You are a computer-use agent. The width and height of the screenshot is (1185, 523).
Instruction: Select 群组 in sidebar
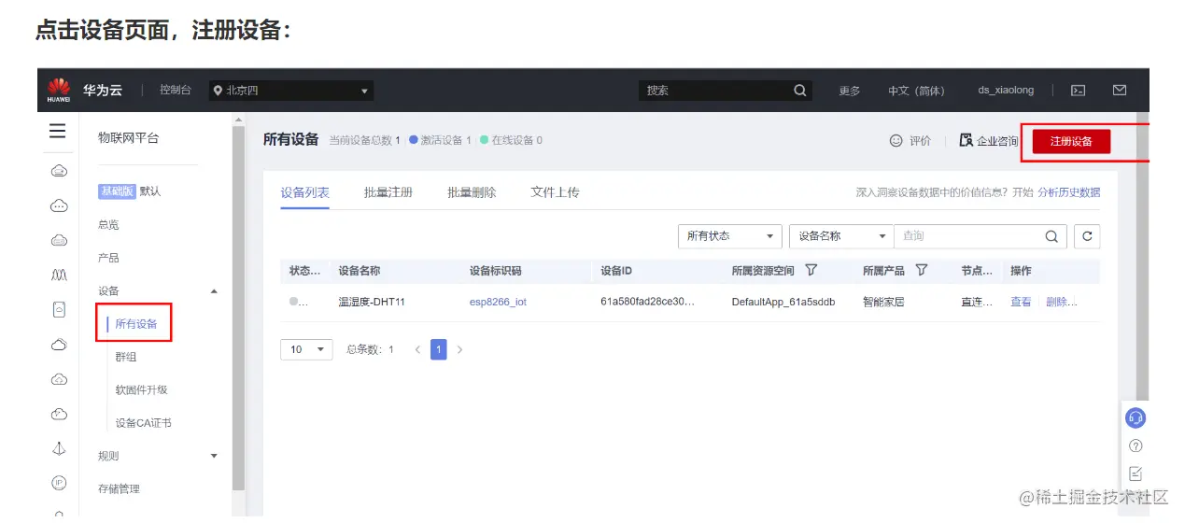click(x=126, y=358)
